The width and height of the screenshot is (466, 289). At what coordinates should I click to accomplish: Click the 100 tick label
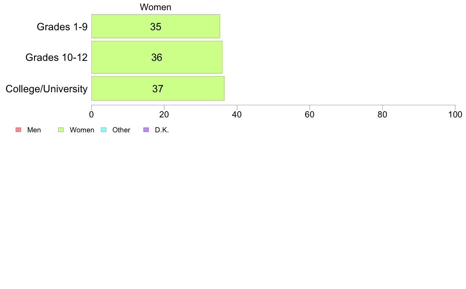[x=455, y=115]
